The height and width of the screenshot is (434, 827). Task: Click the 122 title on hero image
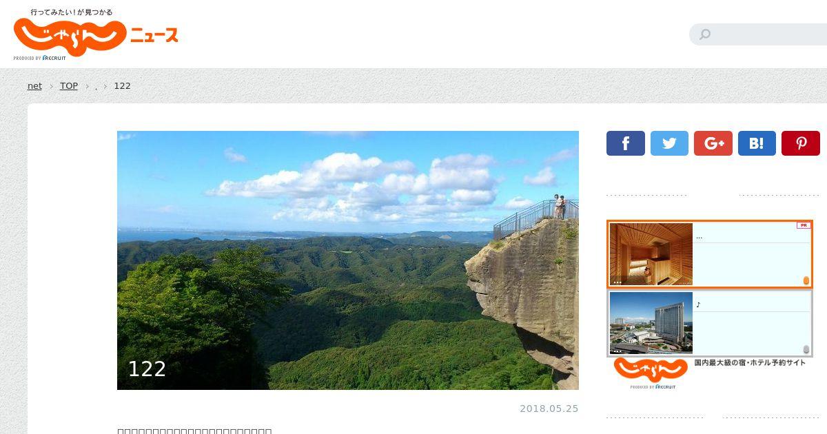[147, 369]
